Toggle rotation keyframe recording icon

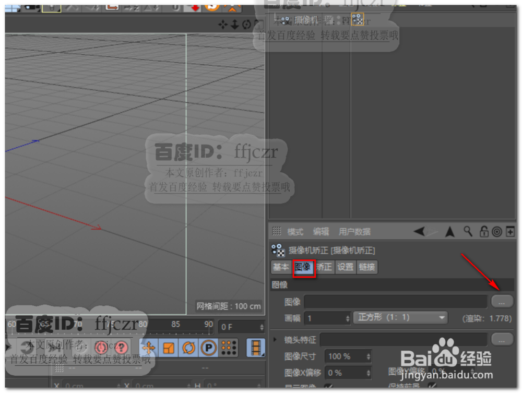pyautogui.click(x=189, y=348)
